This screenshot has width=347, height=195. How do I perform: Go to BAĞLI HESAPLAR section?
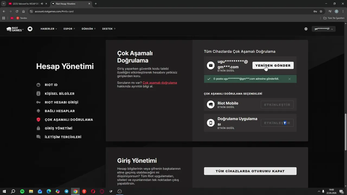(60, 111)
